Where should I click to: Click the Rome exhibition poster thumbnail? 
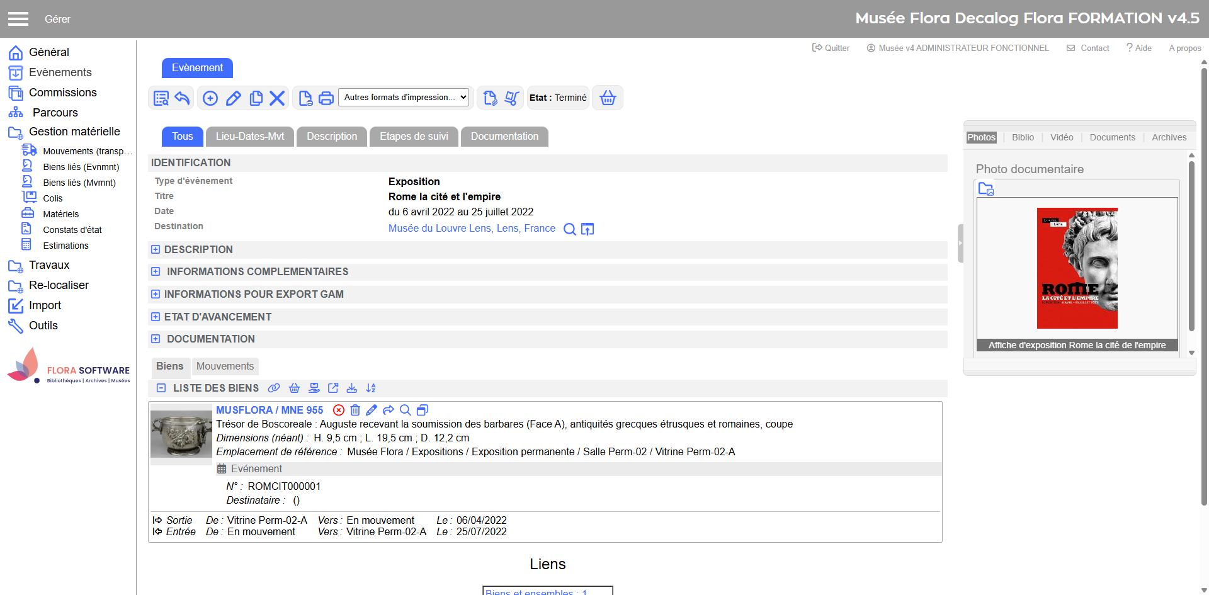point(1077,268)
